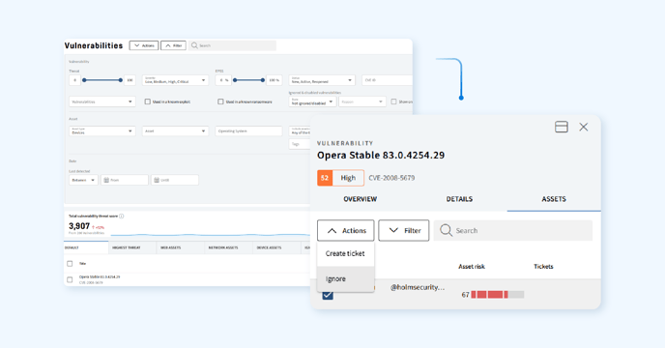Close the vulnerability detail popup

click(584, 127)
